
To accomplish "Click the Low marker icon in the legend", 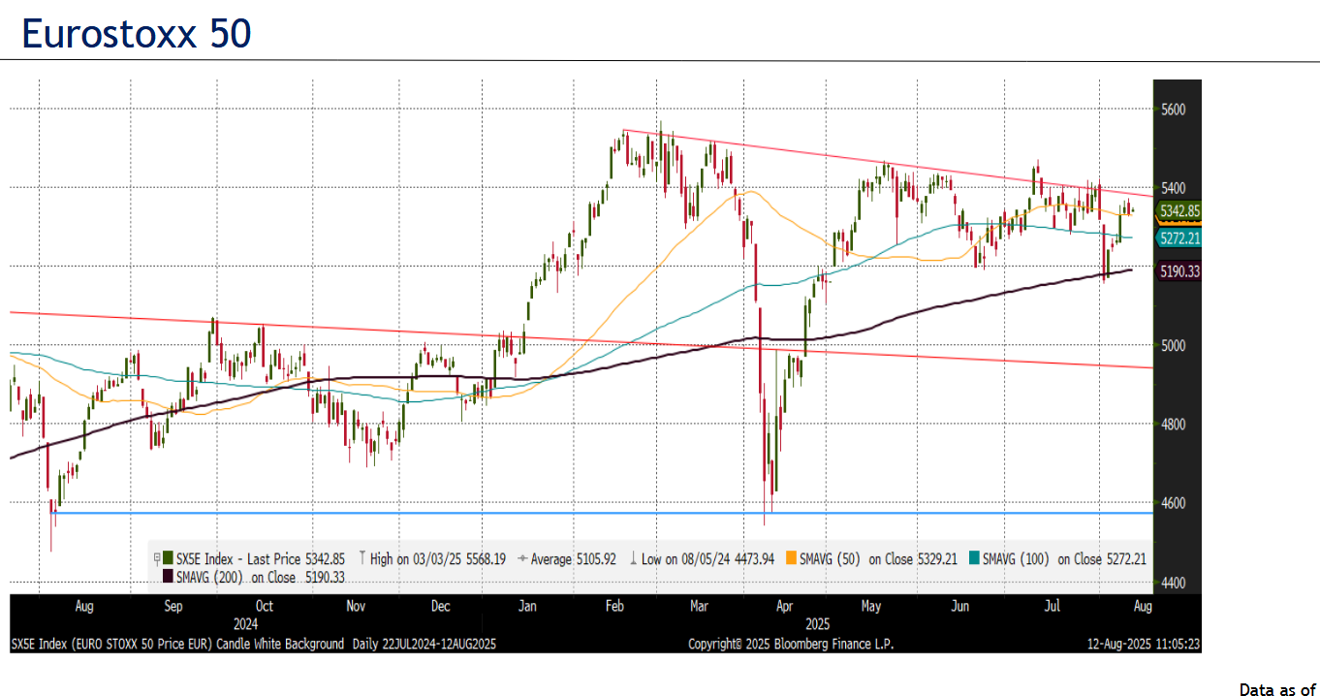I will (x=632, y=559).
